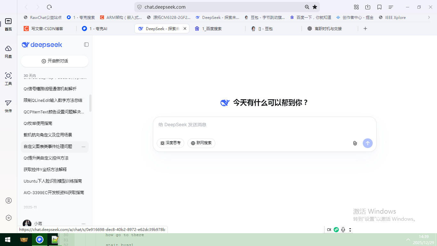Switch to the 豆包 tab
The image size is (437, 246).
pyautogui.click(x=274, y=29)
